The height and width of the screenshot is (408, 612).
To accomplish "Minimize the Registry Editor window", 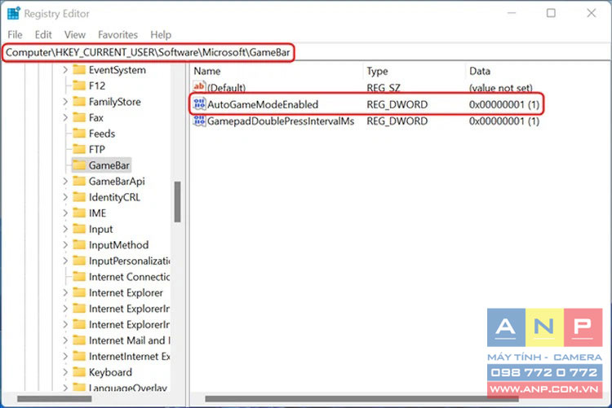I will [512, 13].
